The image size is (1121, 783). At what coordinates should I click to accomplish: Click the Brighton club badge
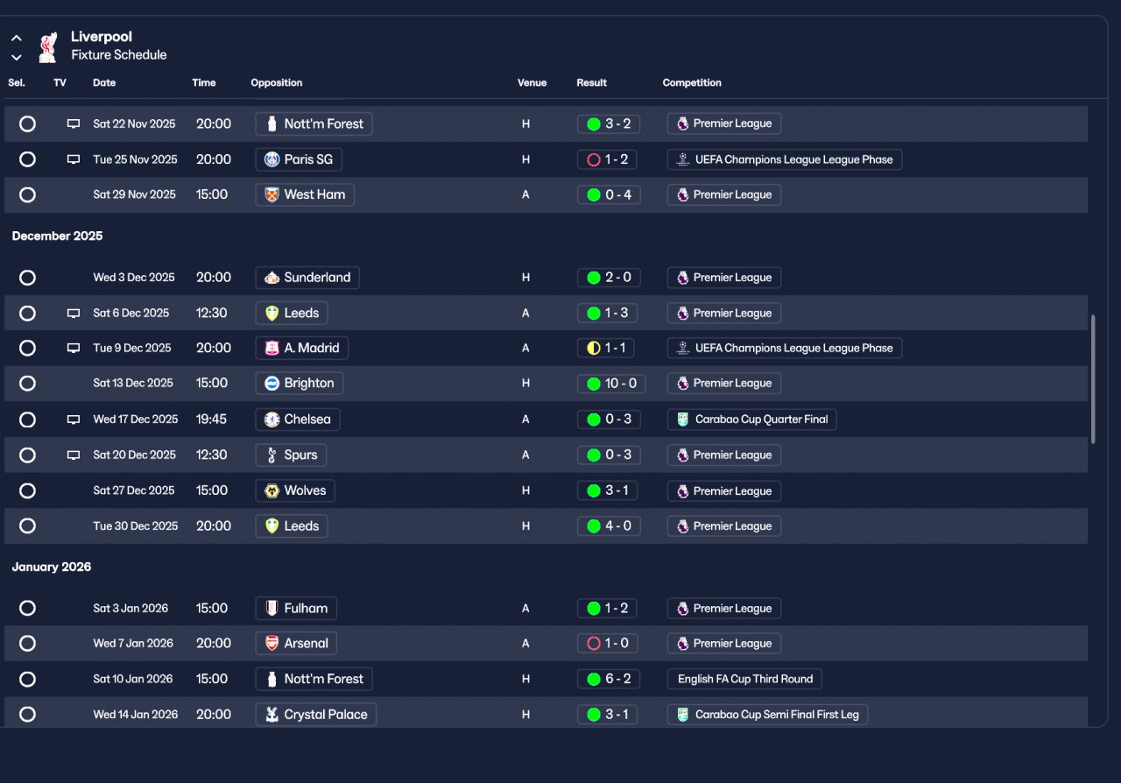271,383
